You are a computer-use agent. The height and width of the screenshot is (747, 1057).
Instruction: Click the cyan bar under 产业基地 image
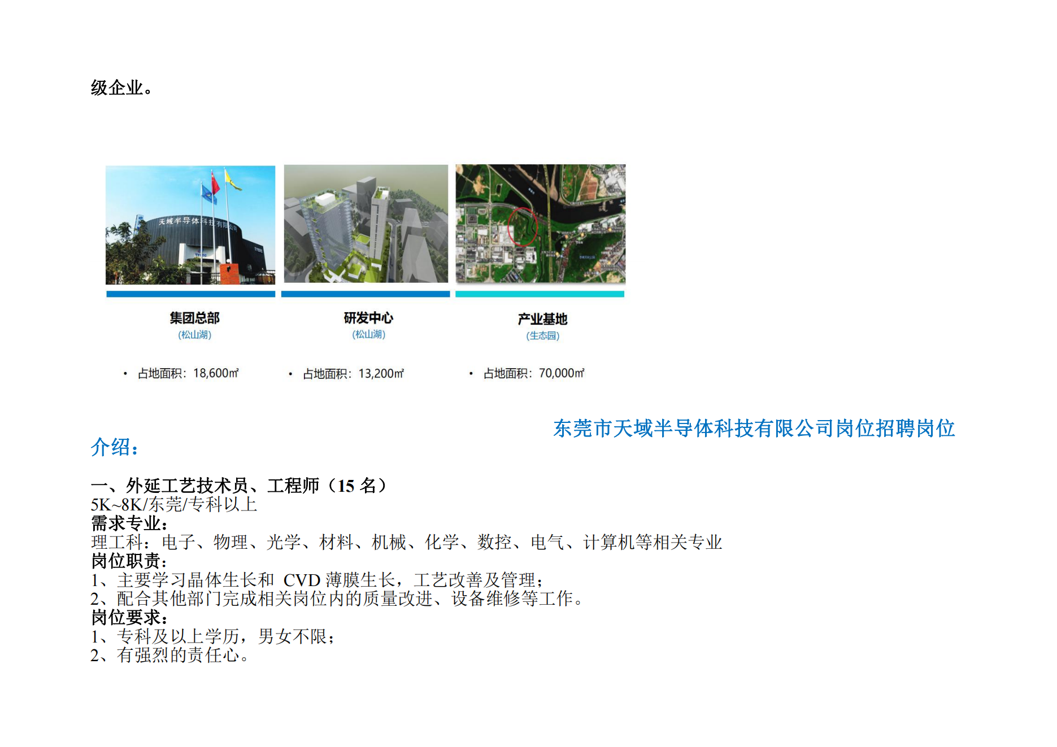[x=541, y=294]
